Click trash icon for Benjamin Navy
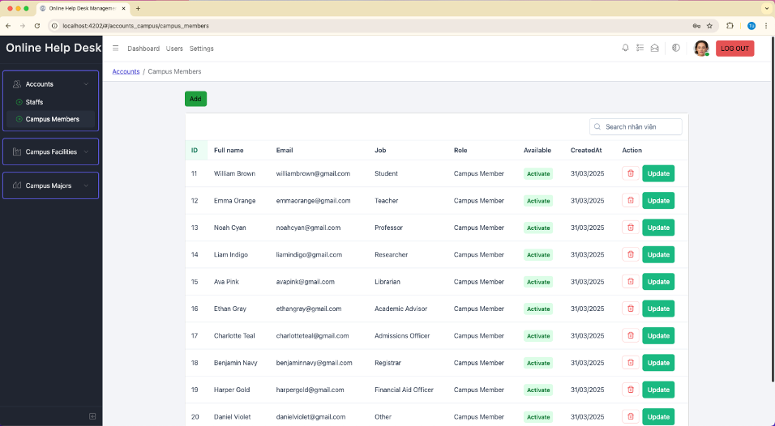The width and height of the screenshot is (775, 426). pos(630,362)
